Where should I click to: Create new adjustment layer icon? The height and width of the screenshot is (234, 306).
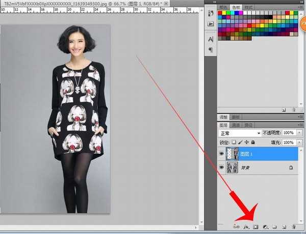pos(266,226)
